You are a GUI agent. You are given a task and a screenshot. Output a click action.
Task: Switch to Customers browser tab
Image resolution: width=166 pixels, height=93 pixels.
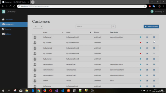click(16, 2)
